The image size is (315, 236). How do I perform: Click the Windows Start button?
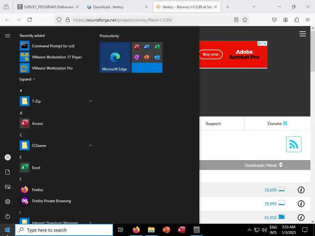pyautogui.click(x=7, y=230)
